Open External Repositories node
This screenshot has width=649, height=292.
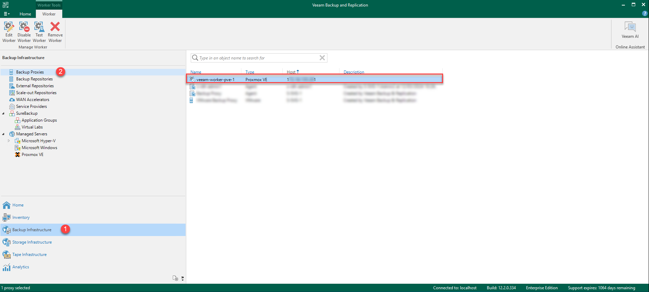(35, 86)
